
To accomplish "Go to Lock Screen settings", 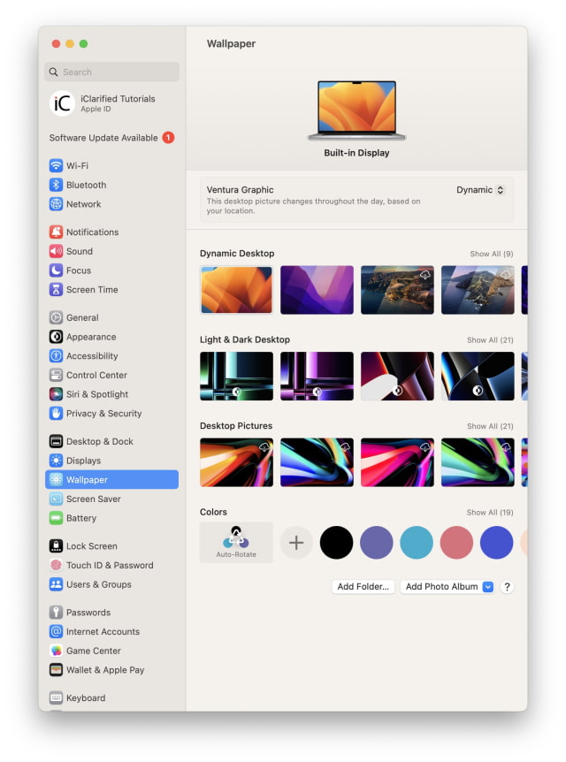I will click(x=91, y=546).
